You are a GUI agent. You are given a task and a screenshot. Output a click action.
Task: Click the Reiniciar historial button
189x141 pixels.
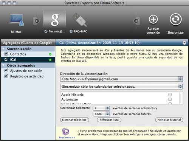click(x=169, y=120)
